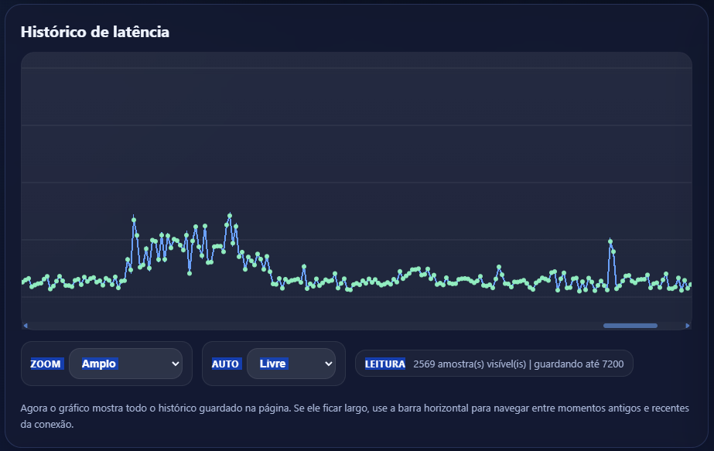Click the highlighted LEITURA label
This screenshot has height=451, width=714.
pos(385,364)
